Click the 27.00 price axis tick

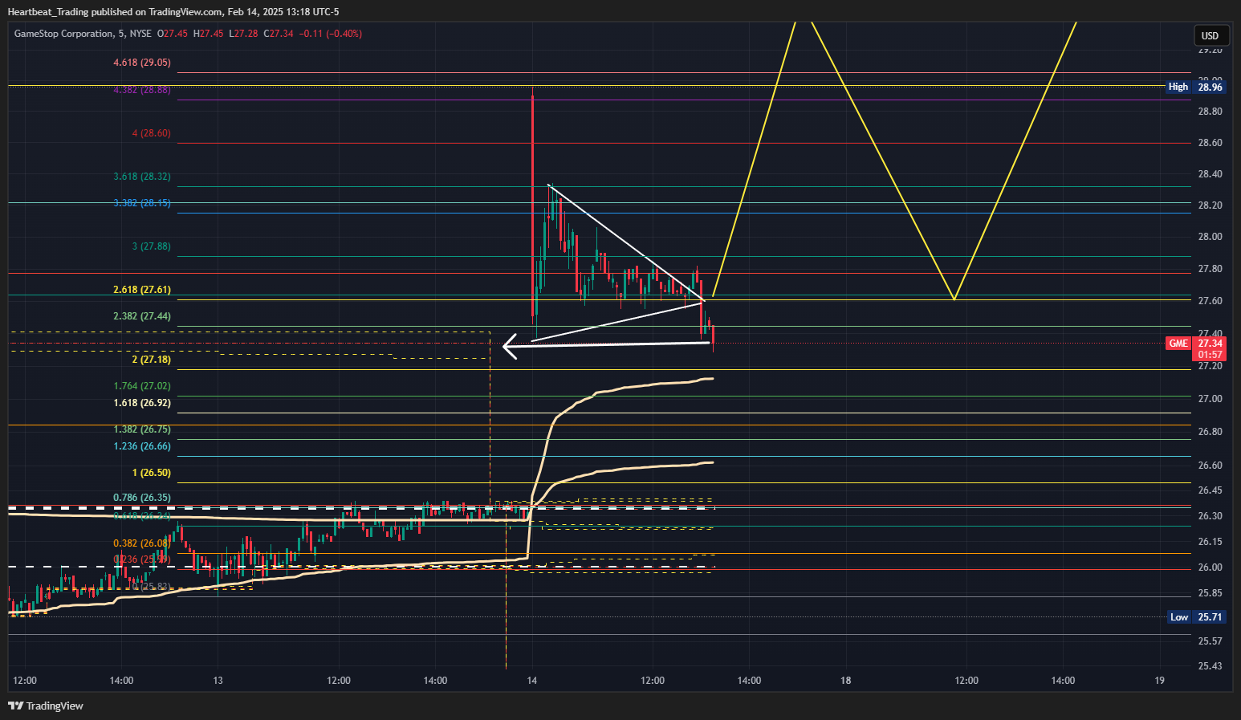coord(1210,399)
